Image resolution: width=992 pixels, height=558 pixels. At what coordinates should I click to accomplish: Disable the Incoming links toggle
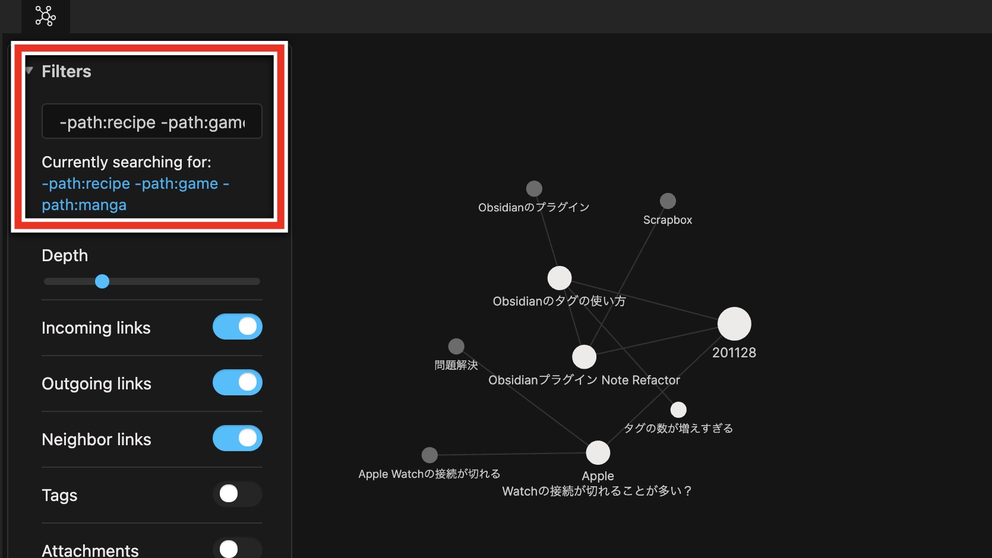point(237,326)
